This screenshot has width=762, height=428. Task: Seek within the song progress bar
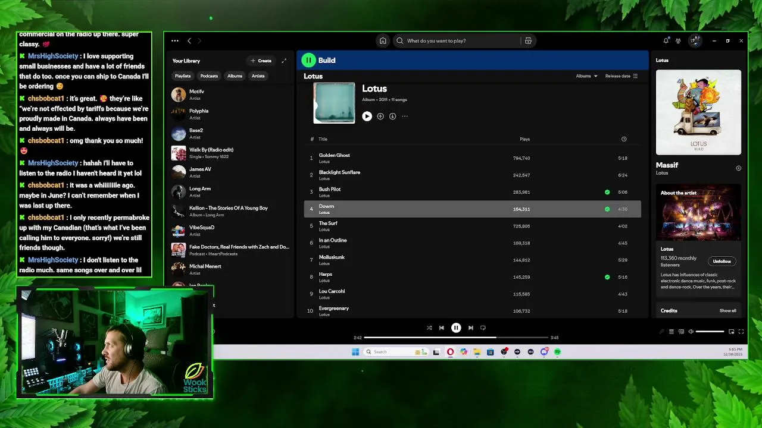[456, 338]
